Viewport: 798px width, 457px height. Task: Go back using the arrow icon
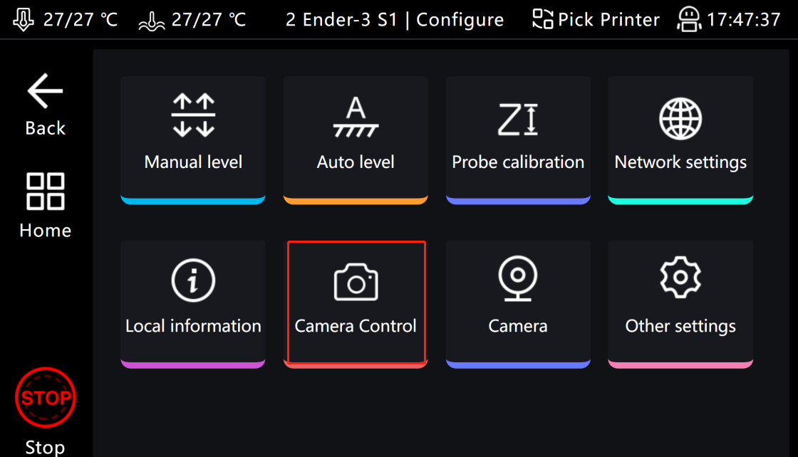coord(45,91)
